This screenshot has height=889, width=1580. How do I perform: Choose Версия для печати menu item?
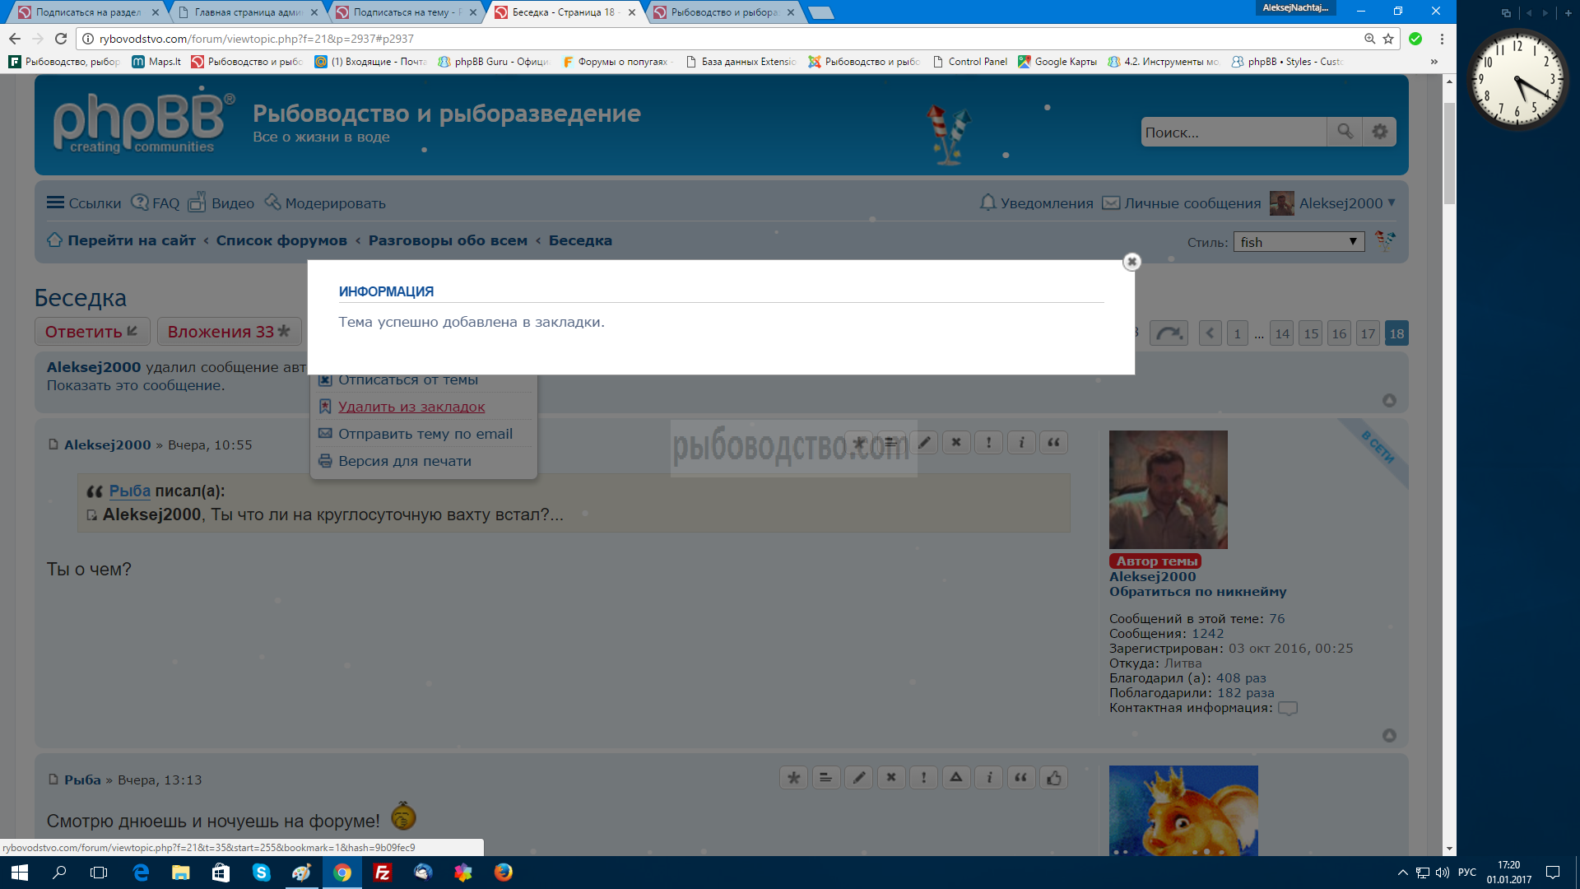click(x=404, y=461)
